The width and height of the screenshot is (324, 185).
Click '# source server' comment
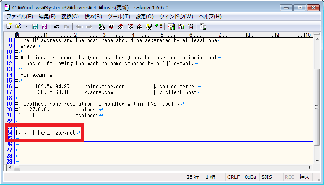tap(175, 86)
